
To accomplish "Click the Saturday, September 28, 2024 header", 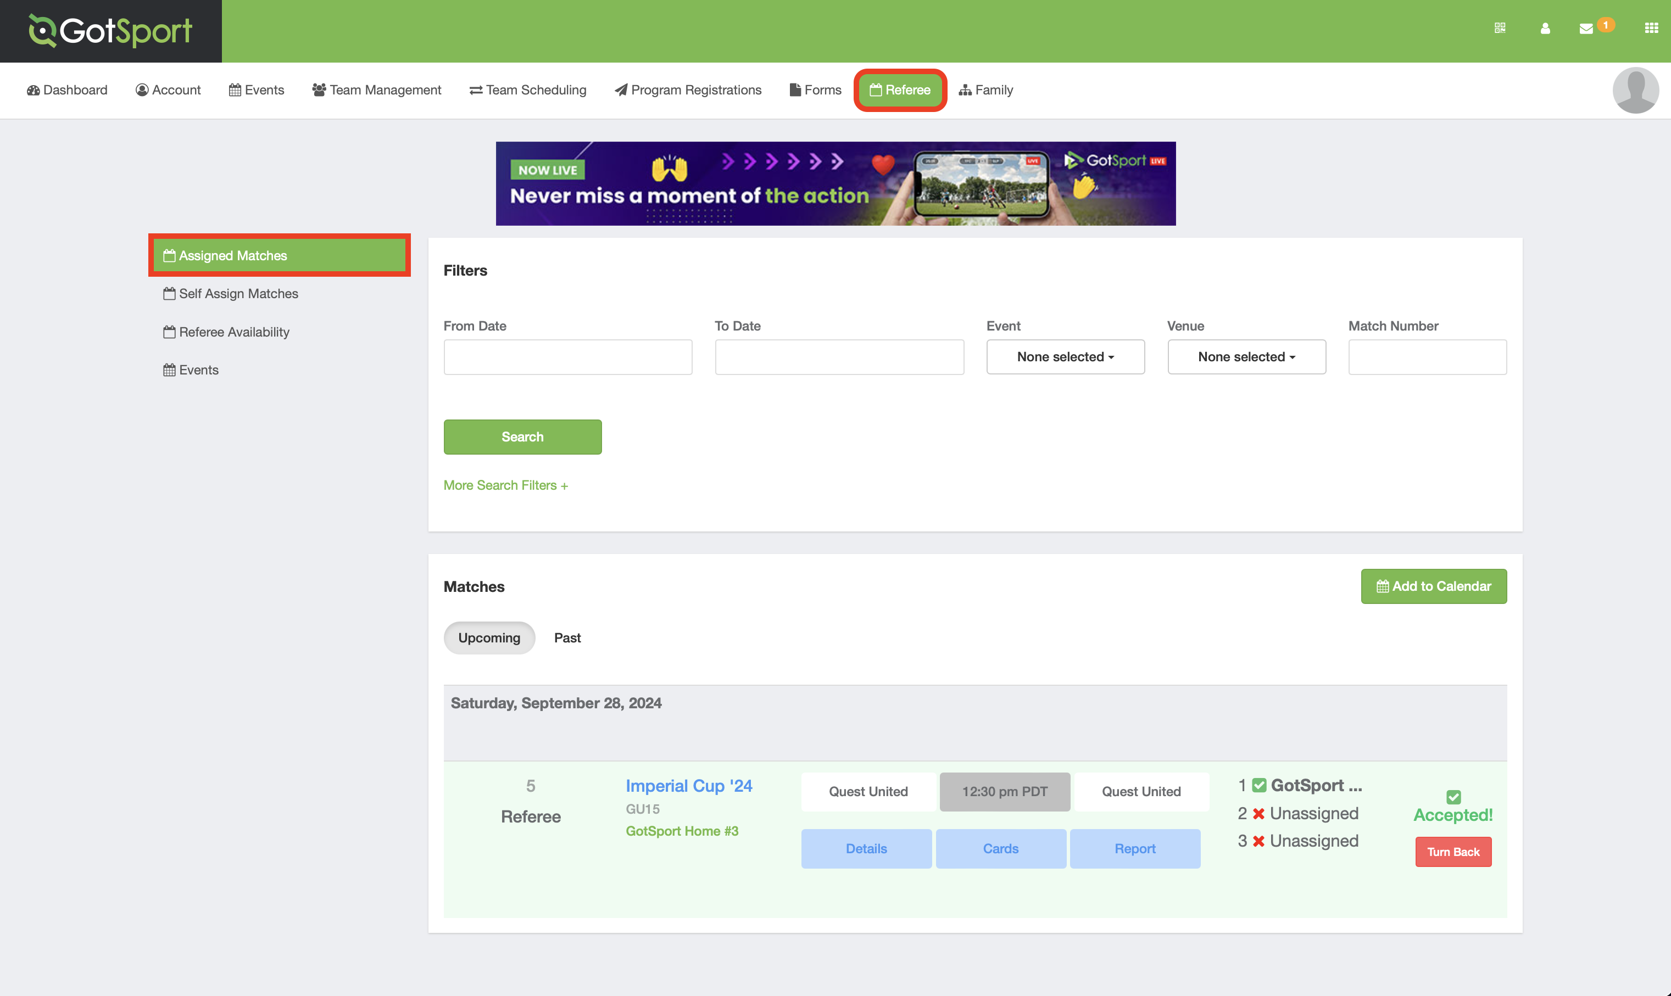I will click(x=556, y=703).
